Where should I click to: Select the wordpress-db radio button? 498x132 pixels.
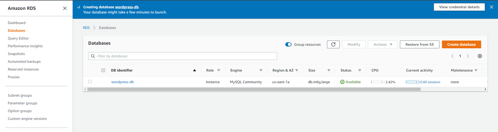90,82
